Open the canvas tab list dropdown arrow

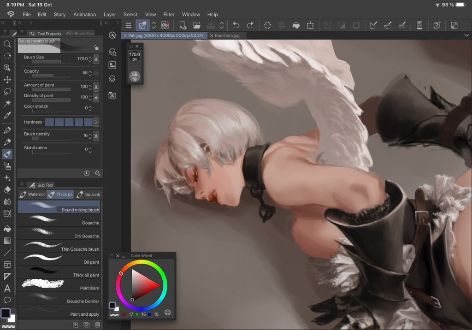[x=466, y=35]
